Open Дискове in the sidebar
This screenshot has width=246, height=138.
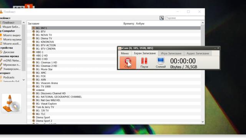(11, 52)
